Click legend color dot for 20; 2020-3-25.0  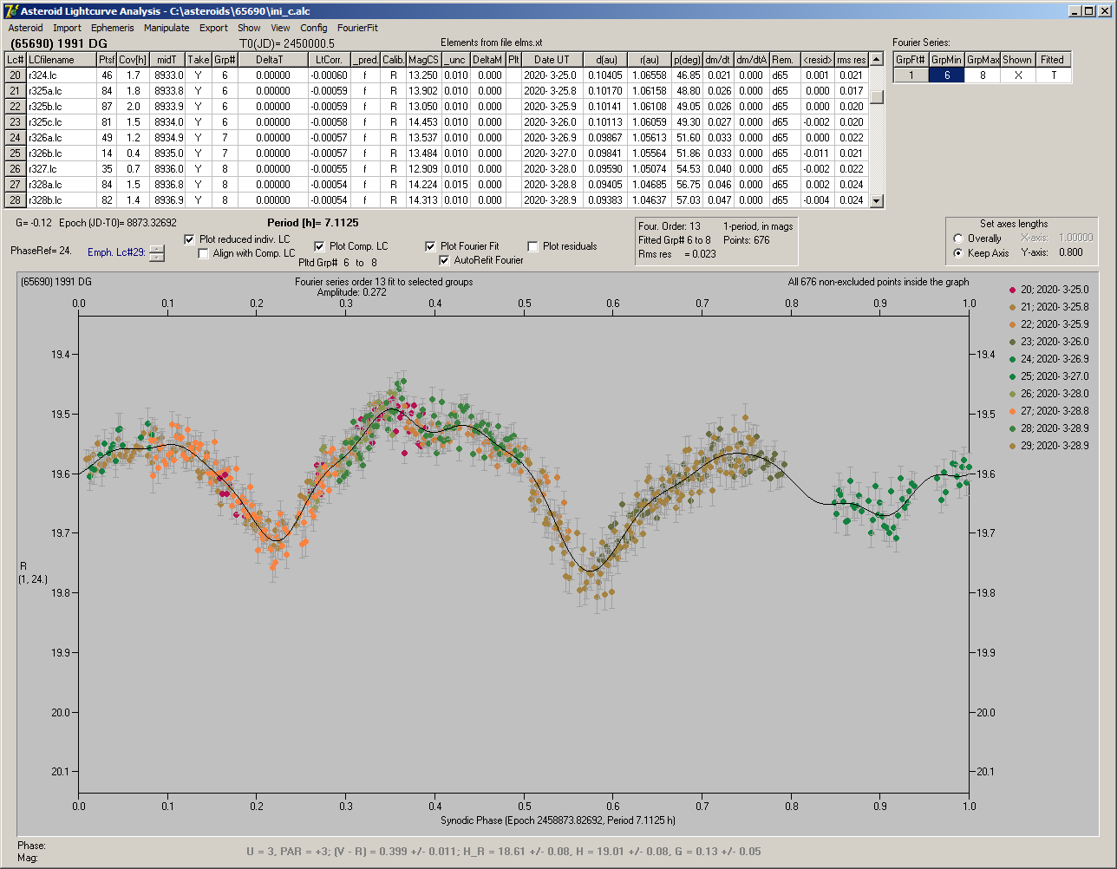pyautogui.click(x=1011, y=290)
